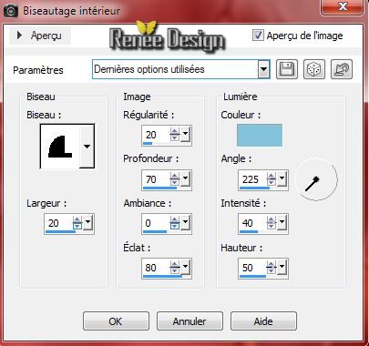Expand the Aperçu preview triangle
Image resolution: width=369 pixels, height=346 pixels.
click(x=19, y=36)
